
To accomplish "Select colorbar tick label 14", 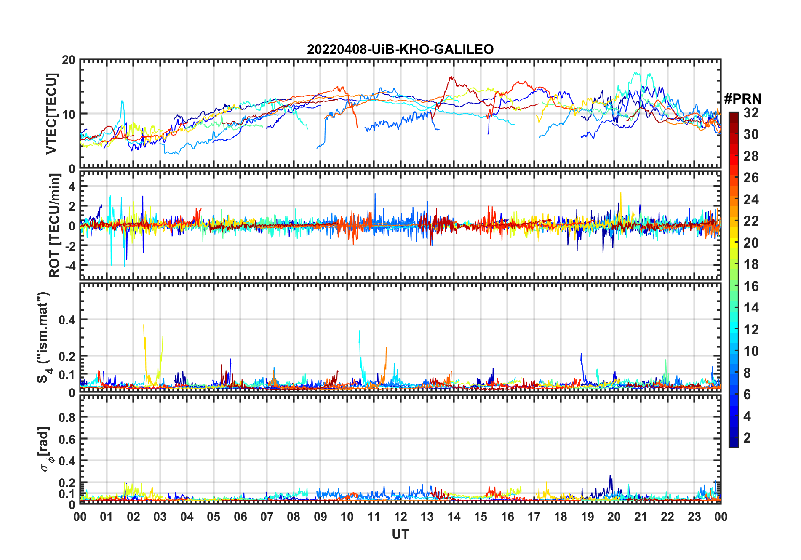I will 751,308.
